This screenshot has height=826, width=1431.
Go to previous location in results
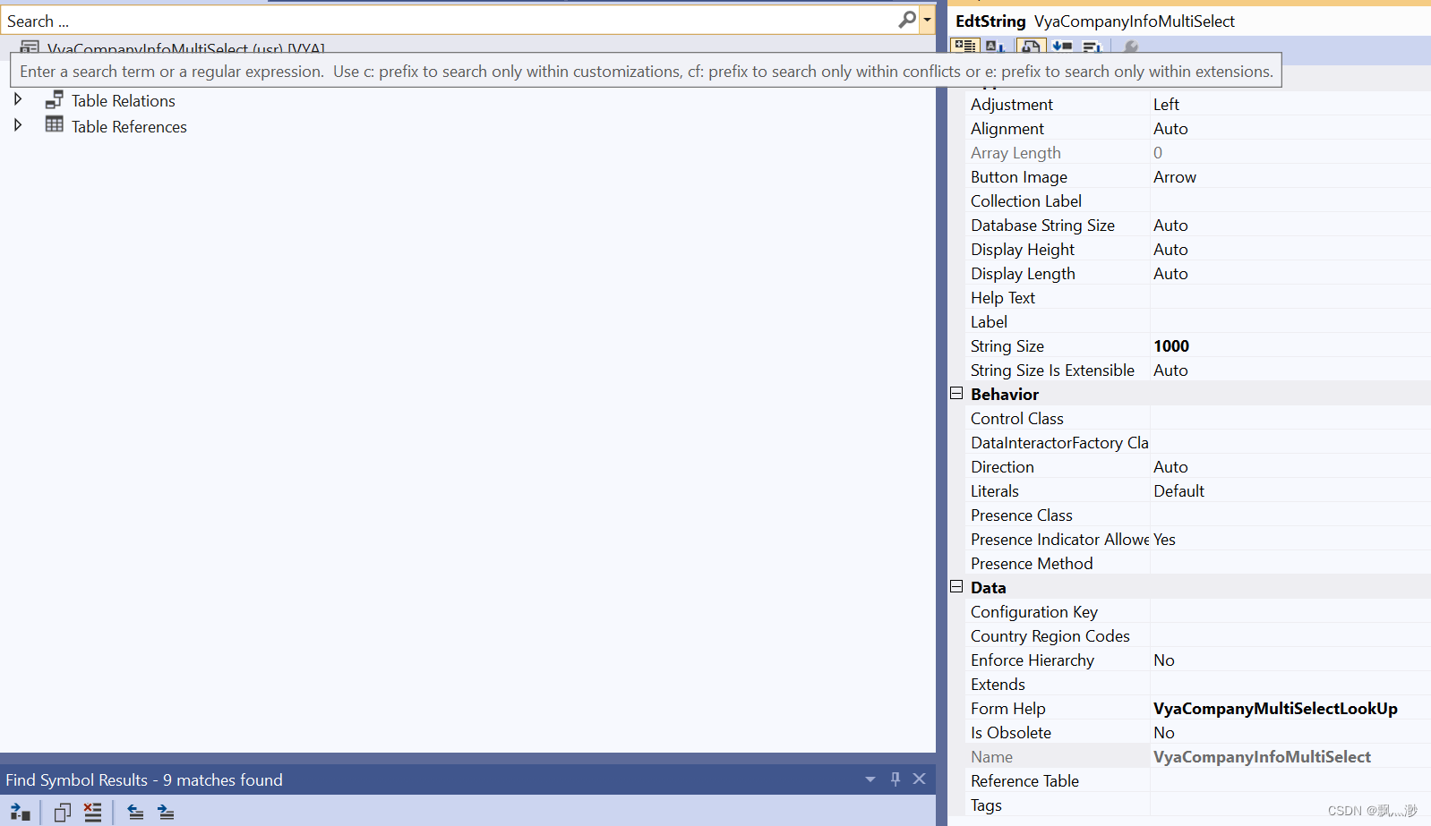(x=135, y=813)
